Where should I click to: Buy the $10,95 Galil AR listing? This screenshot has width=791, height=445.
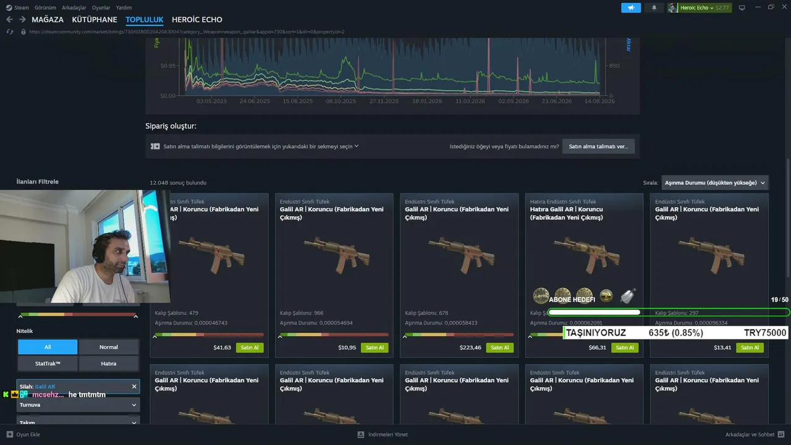374,347
